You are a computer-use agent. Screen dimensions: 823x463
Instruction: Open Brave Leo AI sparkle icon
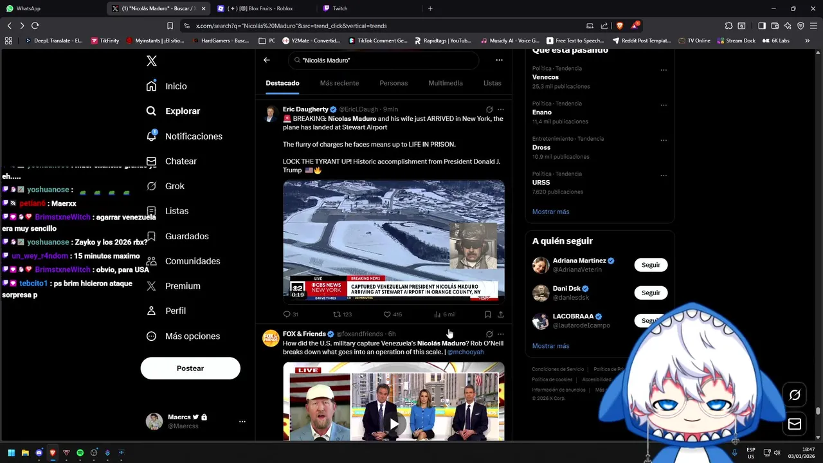tap(788, 26)
